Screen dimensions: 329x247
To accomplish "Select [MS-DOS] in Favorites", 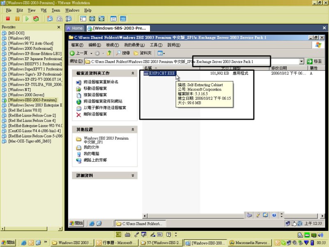I will pos(16,33).
